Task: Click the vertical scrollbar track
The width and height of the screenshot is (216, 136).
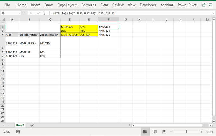Action: [214, 68]
